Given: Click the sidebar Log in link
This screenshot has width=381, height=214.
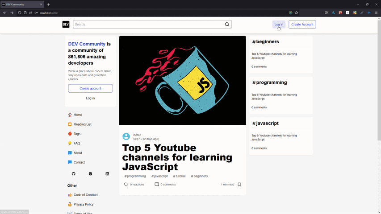Looking at the screenshot, I should (90, 98).
